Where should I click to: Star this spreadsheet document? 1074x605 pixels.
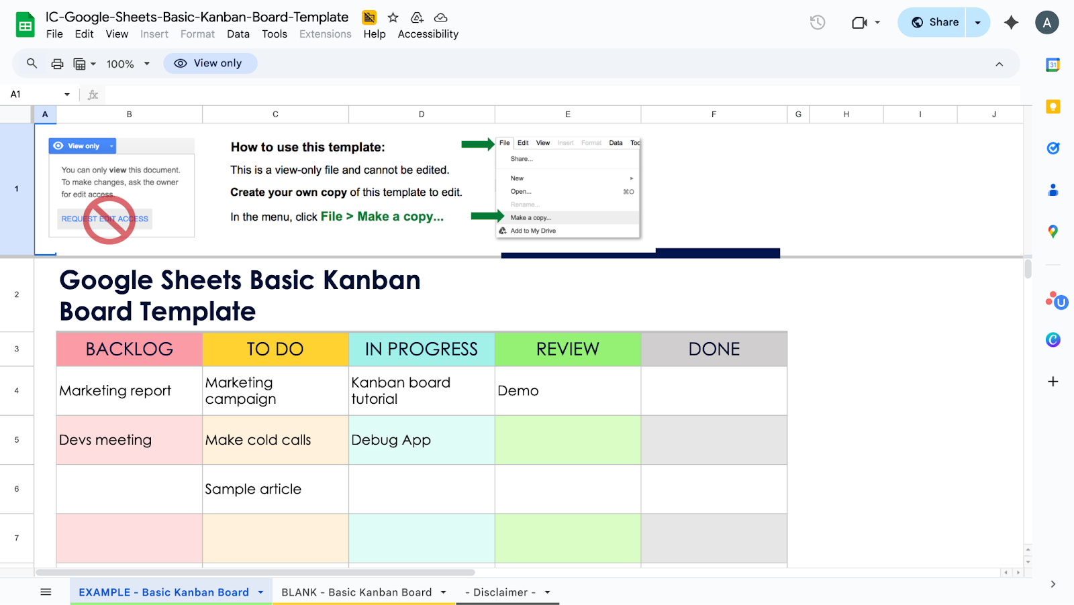click(393, 17)
